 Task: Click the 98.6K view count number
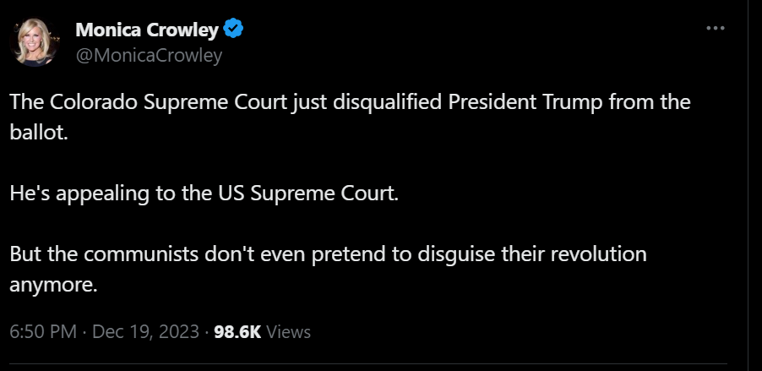point(237,332)
